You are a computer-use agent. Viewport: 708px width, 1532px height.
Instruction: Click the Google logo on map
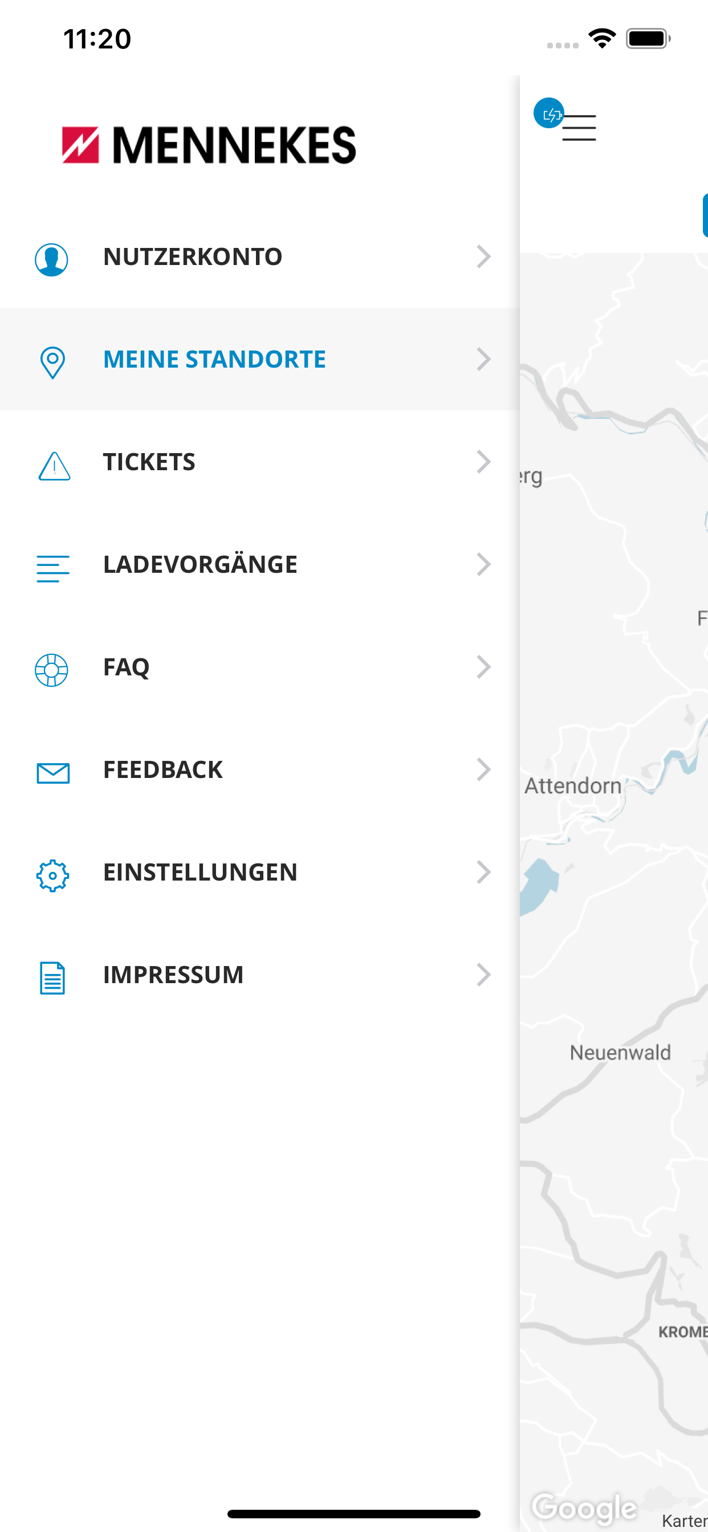pyautogui.click(x=584, y=1507)
